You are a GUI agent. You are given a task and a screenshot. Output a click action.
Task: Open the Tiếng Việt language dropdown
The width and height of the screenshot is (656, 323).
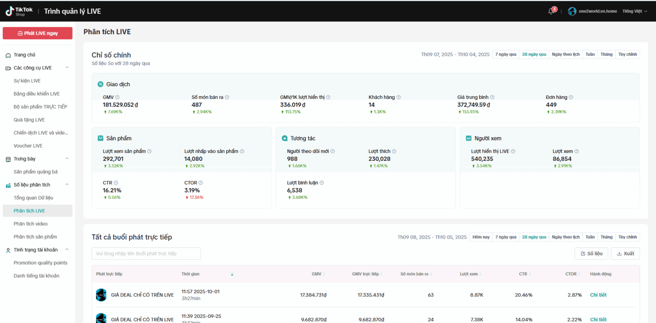click(634, 11)
